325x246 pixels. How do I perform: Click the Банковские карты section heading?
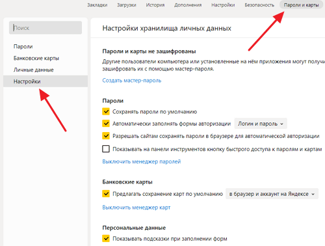point(127,182)
